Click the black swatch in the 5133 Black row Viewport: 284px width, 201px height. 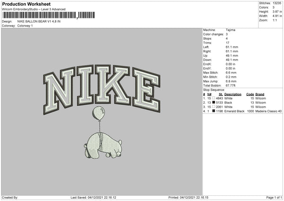tap(213, 102)
